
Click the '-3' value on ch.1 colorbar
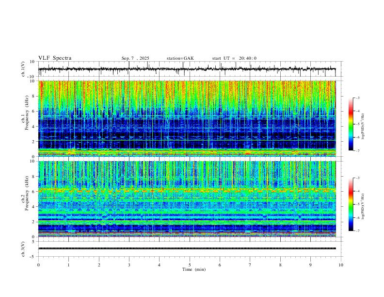[357, 98]
